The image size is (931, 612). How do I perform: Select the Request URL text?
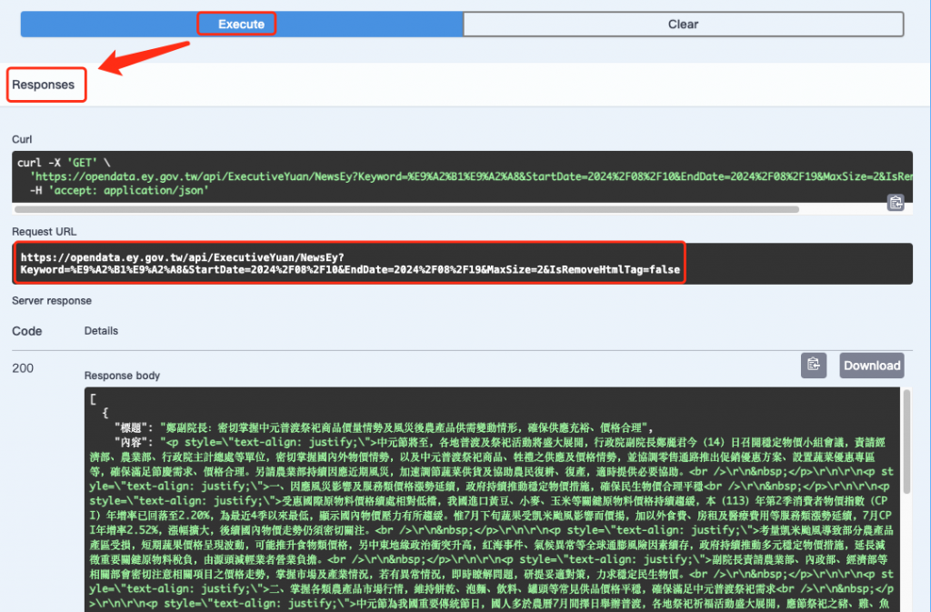click(350, 264)
